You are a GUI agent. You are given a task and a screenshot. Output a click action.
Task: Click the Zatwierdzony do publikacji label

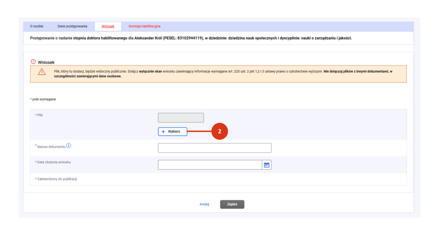pyautogui.click(x=56, y=179)
